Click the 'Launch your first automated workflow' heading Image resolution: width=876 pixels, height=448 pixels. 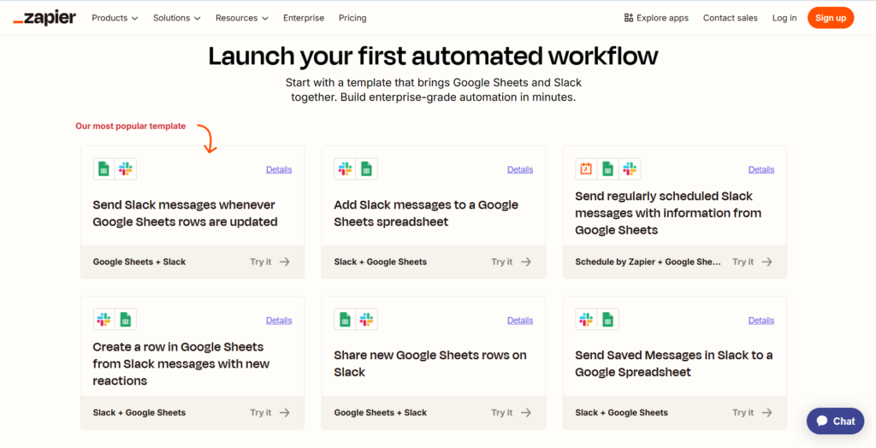coord(434,56)
